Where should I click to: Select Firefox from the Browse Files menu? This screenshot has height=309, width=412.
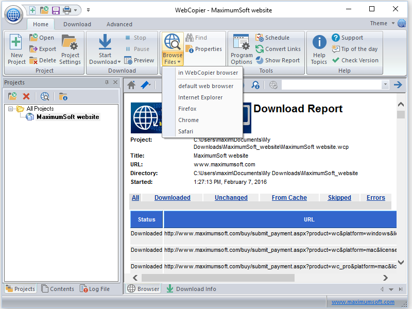[187, 109]
